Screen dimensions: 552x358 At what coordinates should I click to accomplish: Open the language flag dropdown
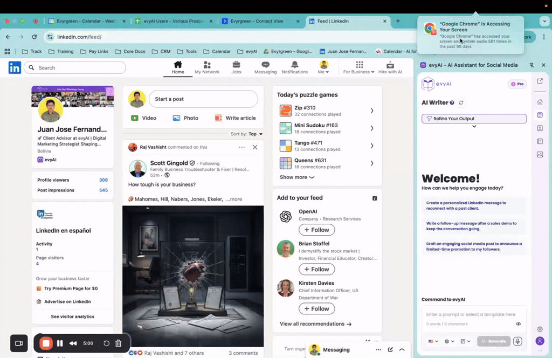433,341
